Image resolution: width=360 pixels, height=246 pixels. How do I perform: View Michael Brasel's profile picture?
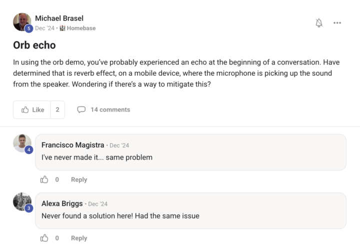(21, 22)
